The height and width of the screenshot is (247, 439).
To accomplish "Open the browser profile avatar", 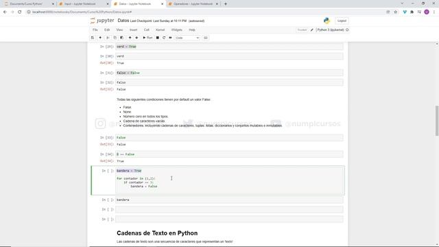I will [x=427, y=12].
